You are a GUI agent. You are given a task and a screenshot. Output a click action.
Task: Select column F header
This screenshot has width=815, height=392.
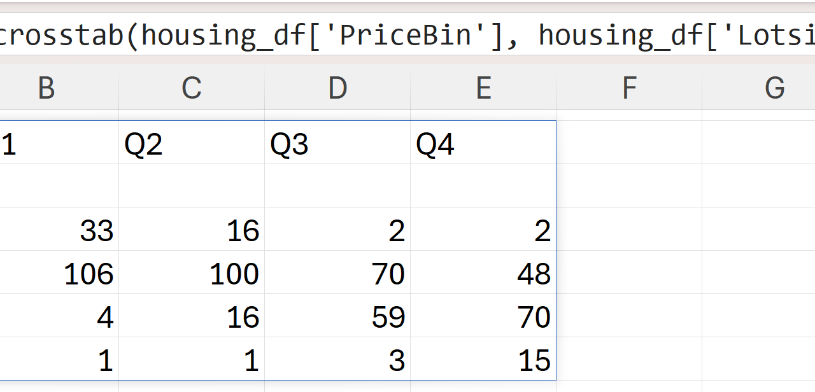click(629, 88)
